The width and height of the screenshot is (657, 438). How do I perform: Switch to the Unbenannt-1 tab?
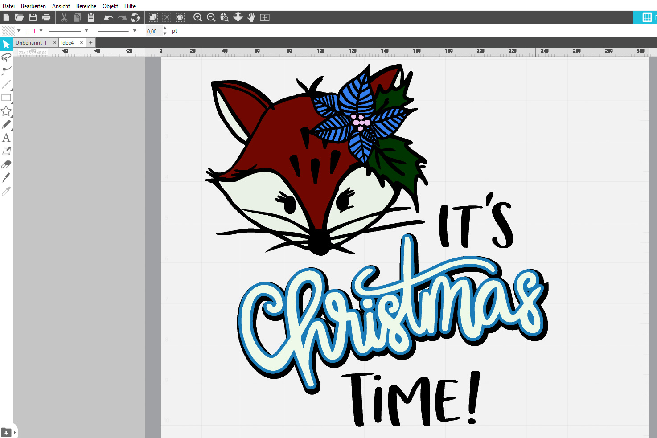31,43
